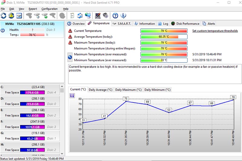This screenshot has height=161, width=242.
Task: Click the empty Health bar showing a question mark
Action: [32, 30]
